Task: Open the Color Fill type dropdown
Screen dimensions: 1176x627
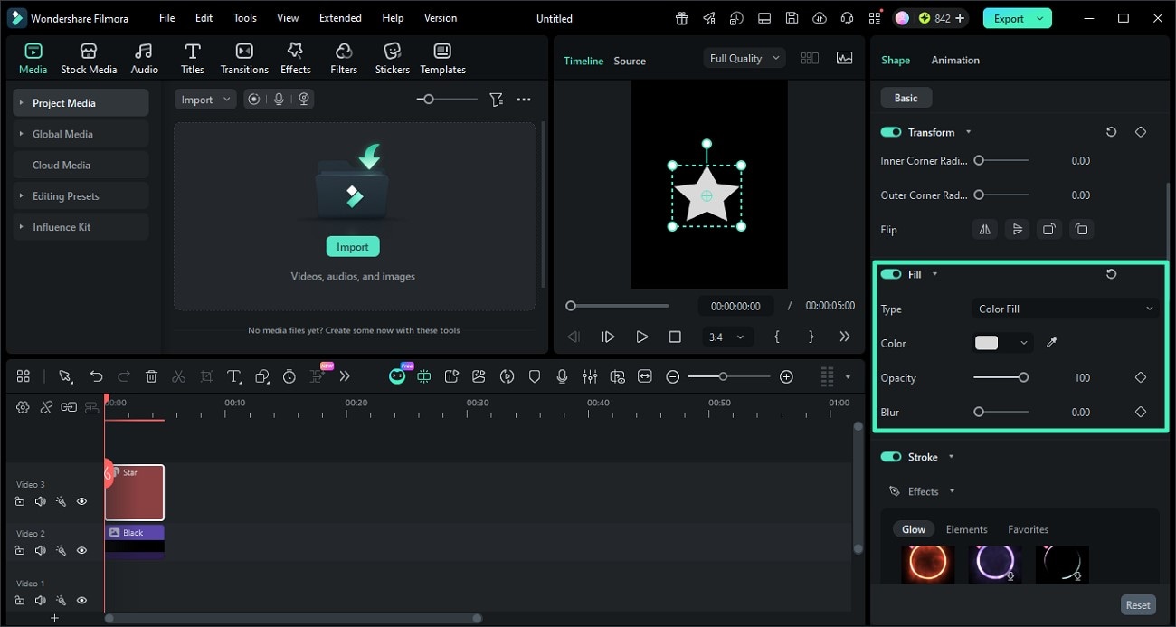Action: (x=1064, y=309)
